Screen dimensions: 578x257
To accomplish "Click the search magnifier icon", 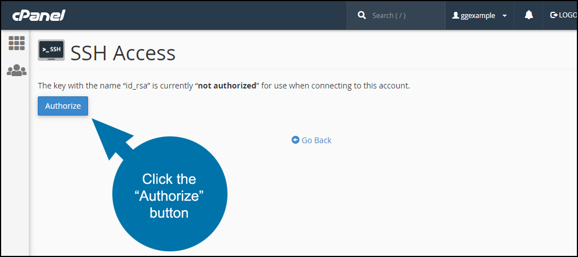I will [362, 15].
